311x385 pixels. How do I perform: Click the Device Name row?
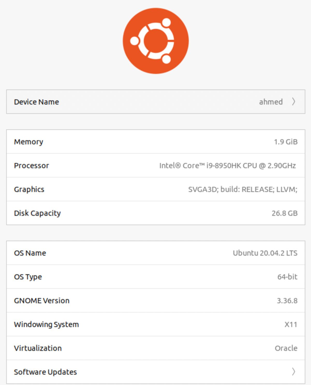coord(155,102)
